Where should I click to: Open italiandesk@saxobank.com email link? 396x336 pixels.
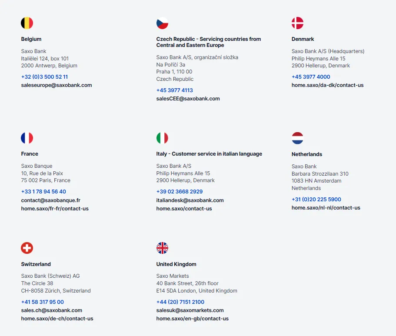(x=190, y=200)
